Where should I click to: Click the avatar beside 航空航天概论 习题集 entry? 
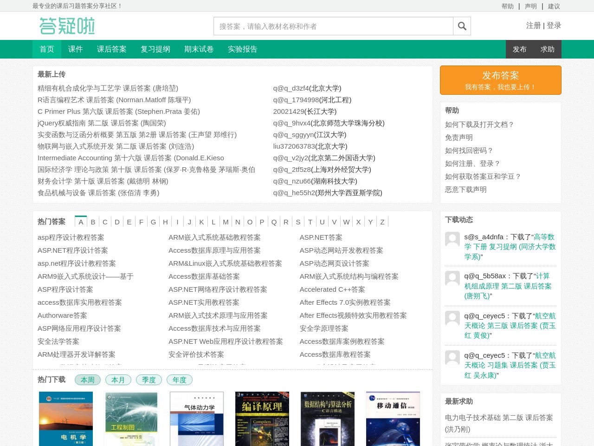pyautogui.click(x=452, y=358)
